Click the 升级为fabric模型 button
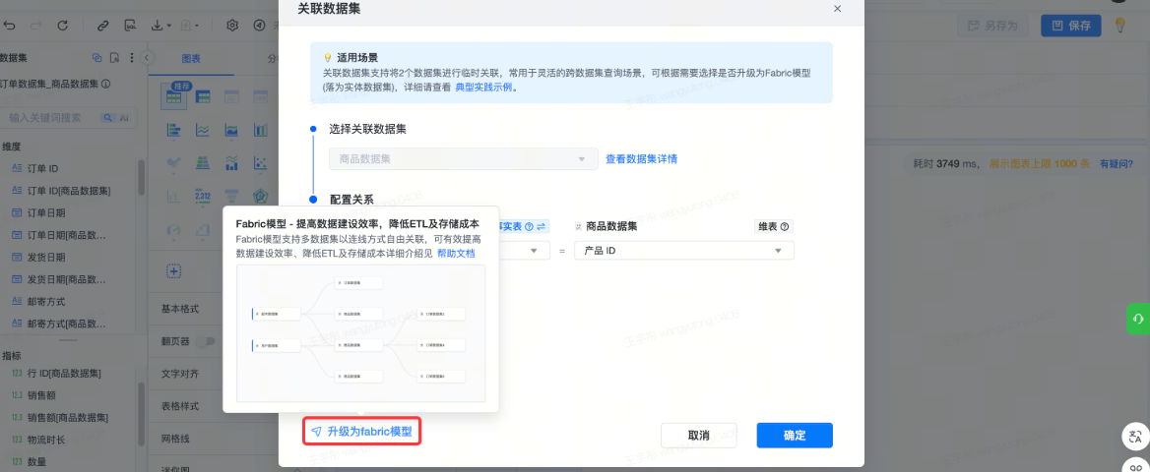Image resolution: width=1150 pixels, height=472 pixels. (362, 432)
